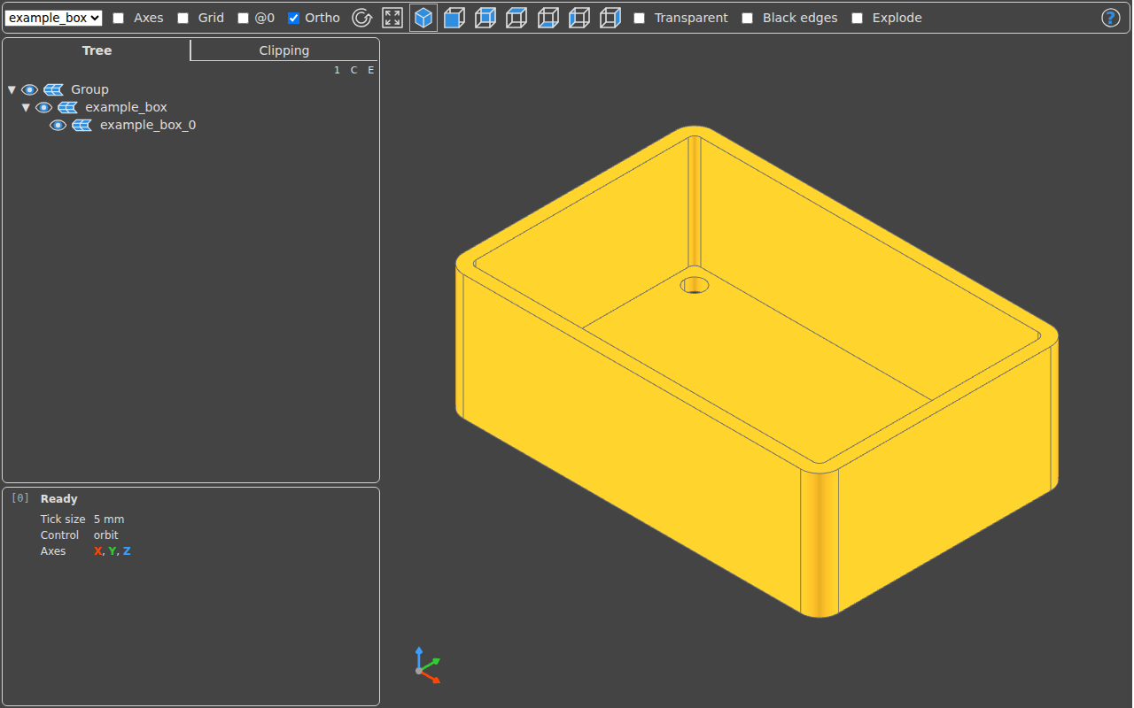Click the 'orbit' control value

[x=106, y=535]
